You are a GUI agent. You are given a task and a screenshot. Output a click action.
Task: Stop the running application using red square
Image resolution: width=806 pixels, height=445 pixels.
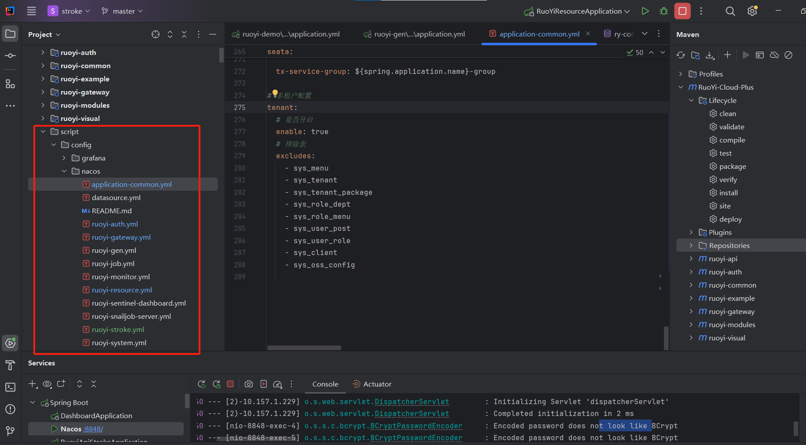pyautogui.click(x=683, y=11)
